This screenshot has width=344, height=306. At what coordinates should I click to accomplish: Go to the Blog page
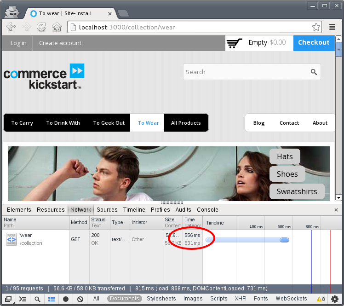pos(259,123)
